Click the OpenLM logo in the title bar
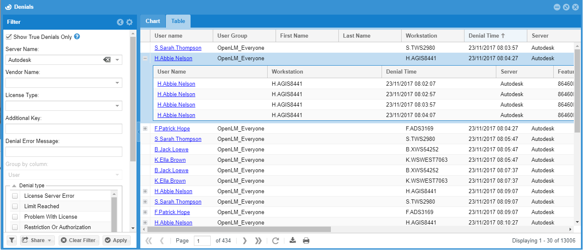The width and height of the screenshot is (583, 250). coord(8,7)
